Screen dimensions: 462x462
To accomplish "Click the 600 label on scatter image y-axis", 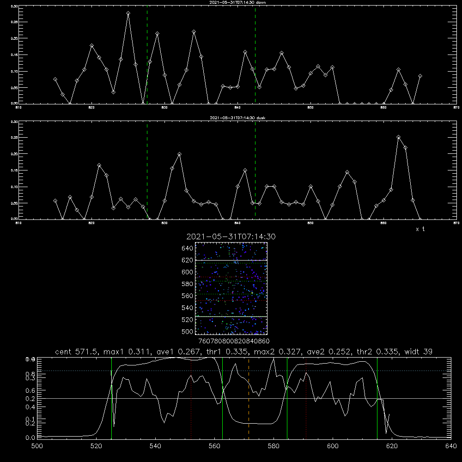I will 188,272.
